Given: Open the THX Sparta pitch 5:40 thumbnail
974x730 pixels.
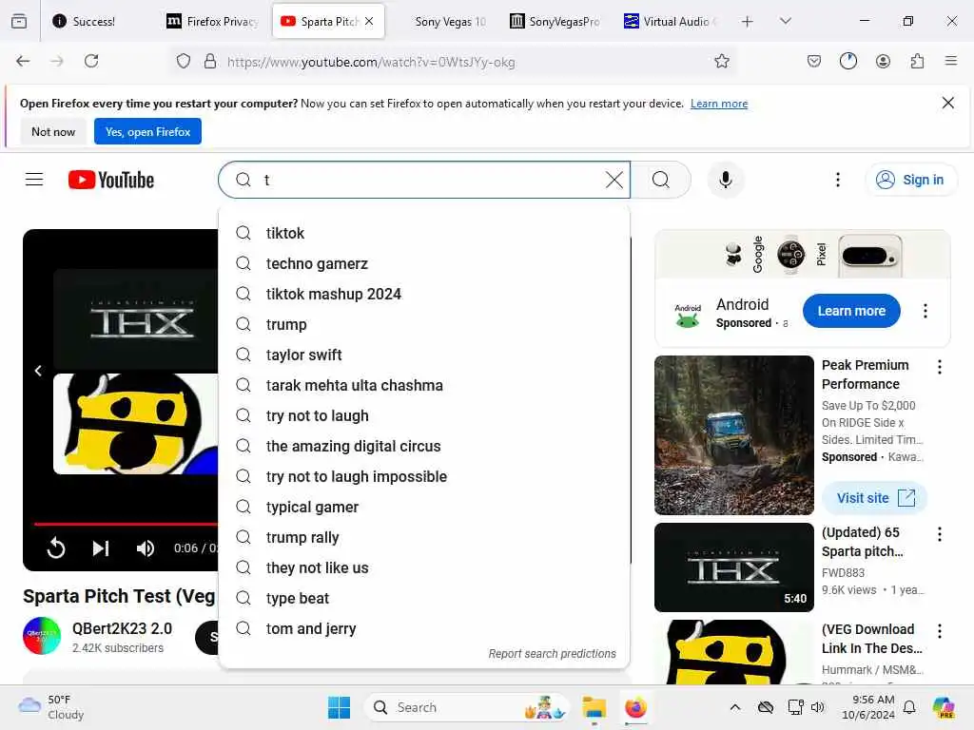Looking at the screenshot, I should [x=733, y=567].
